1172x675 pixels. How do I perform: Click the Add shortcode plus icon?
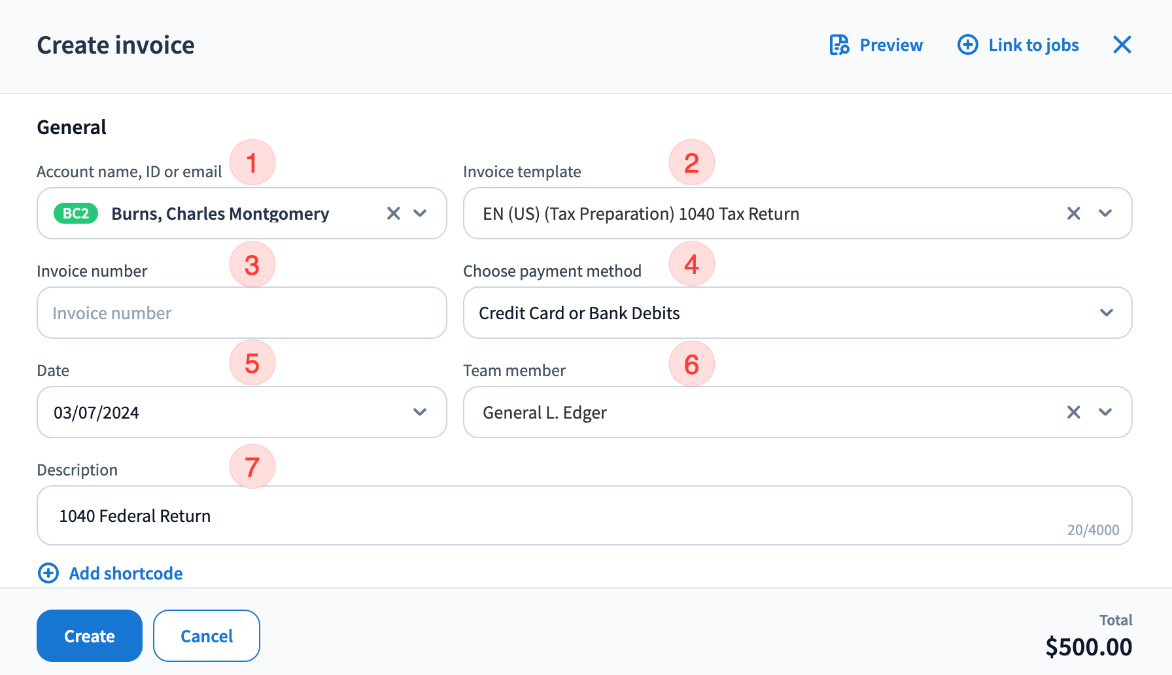[48, 573]
